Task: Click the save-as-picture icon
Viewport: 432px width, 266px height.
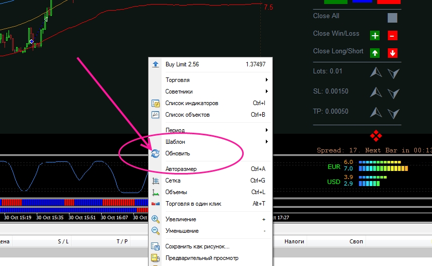Action: 156,246
